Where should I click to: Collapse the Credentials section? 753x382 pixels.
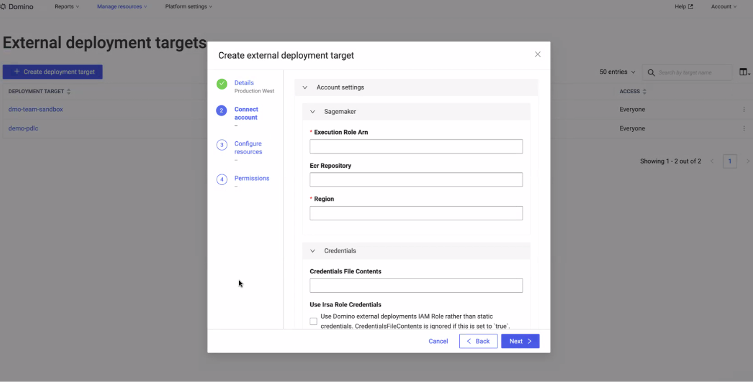(312, 251)
